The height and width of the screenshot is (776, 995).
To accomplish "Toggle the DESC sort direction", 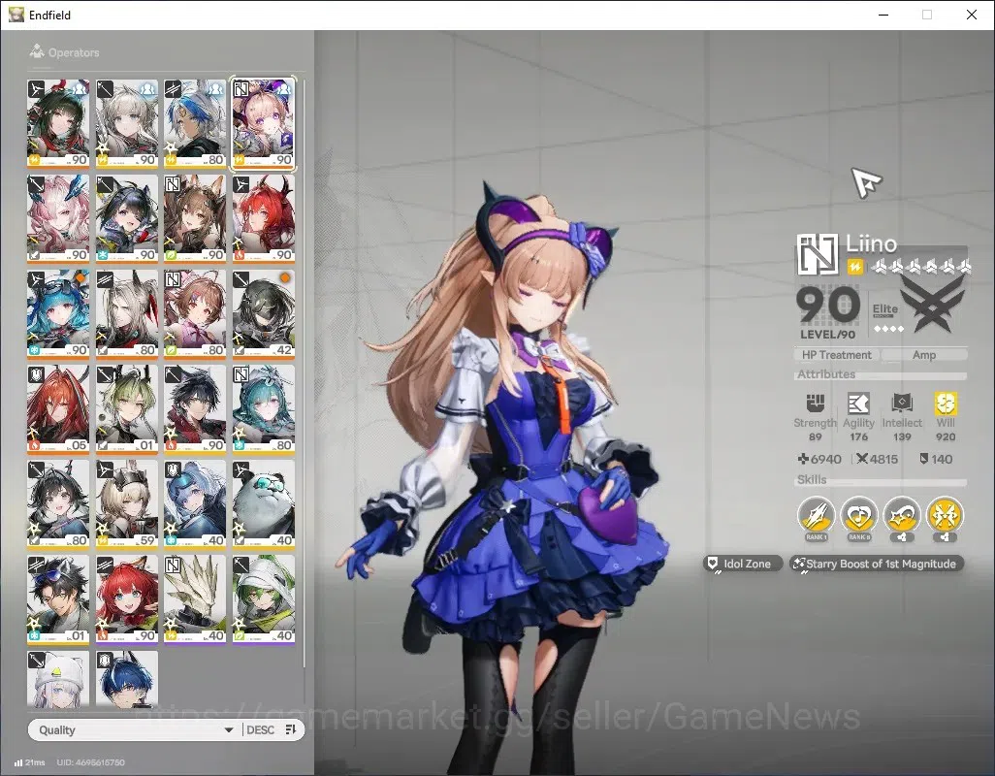I will (x=260, y=729).
